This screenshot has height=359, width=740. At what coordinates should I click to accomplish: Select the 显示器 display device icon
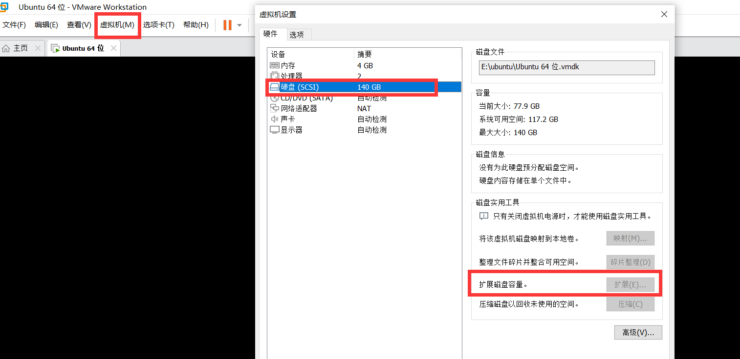tap(275, 130)
